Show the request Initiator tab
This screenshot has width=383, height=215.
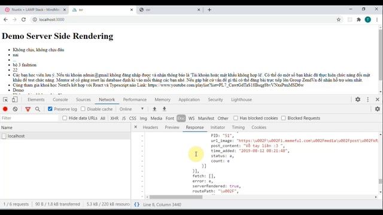(218, 127)
